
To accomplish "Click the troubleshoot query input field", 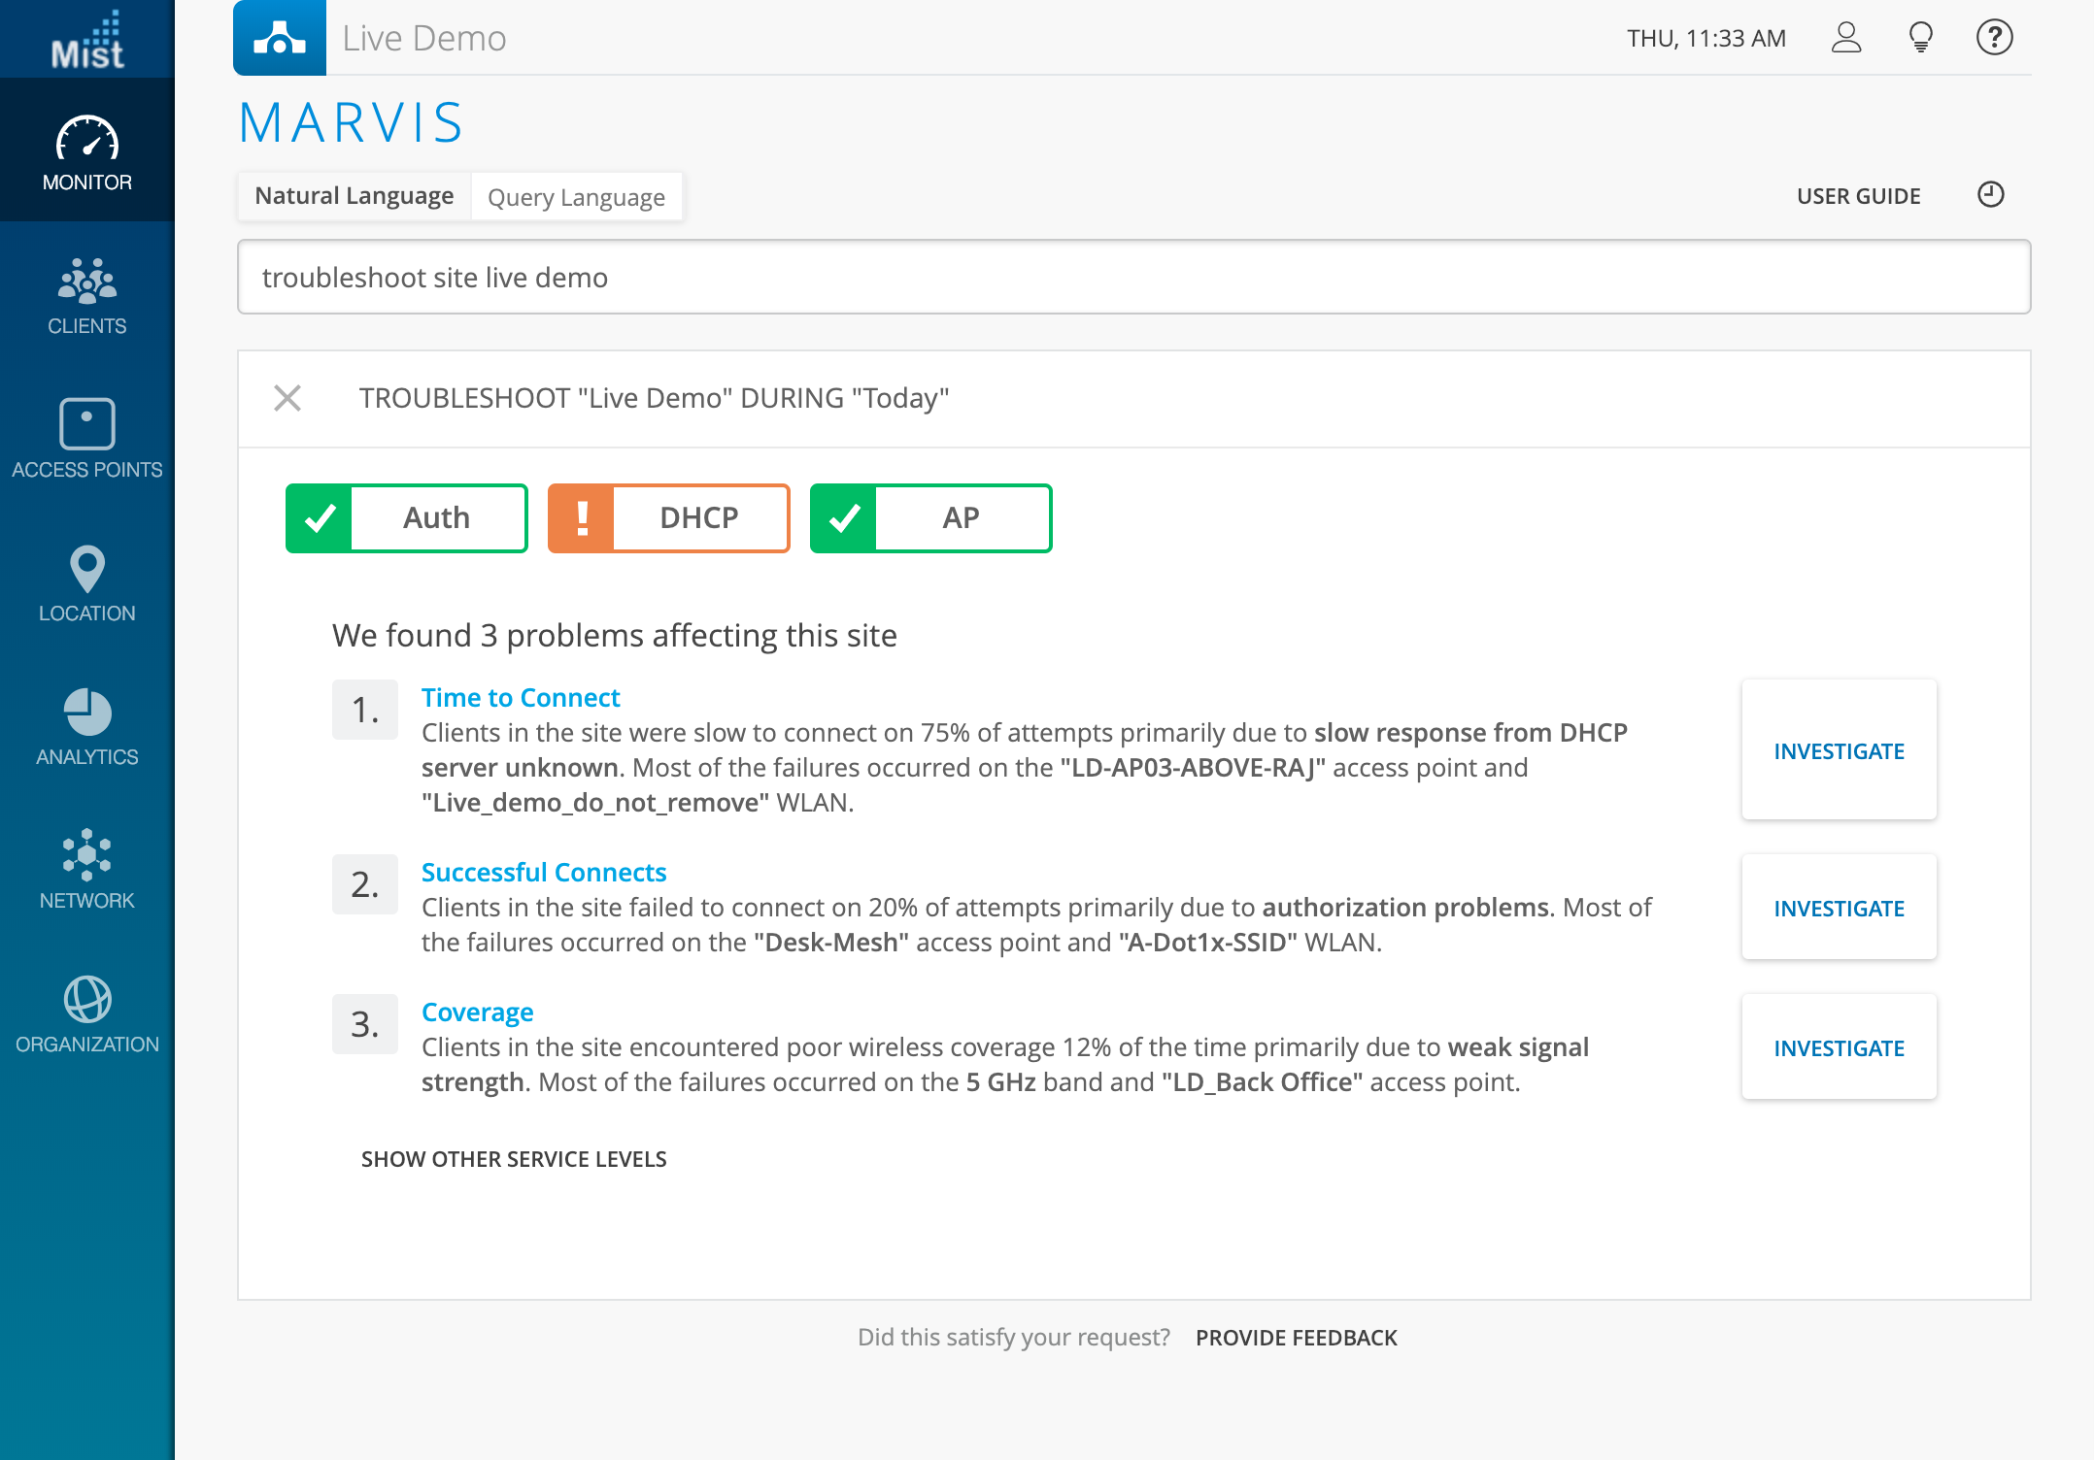I will point(1132,278).
